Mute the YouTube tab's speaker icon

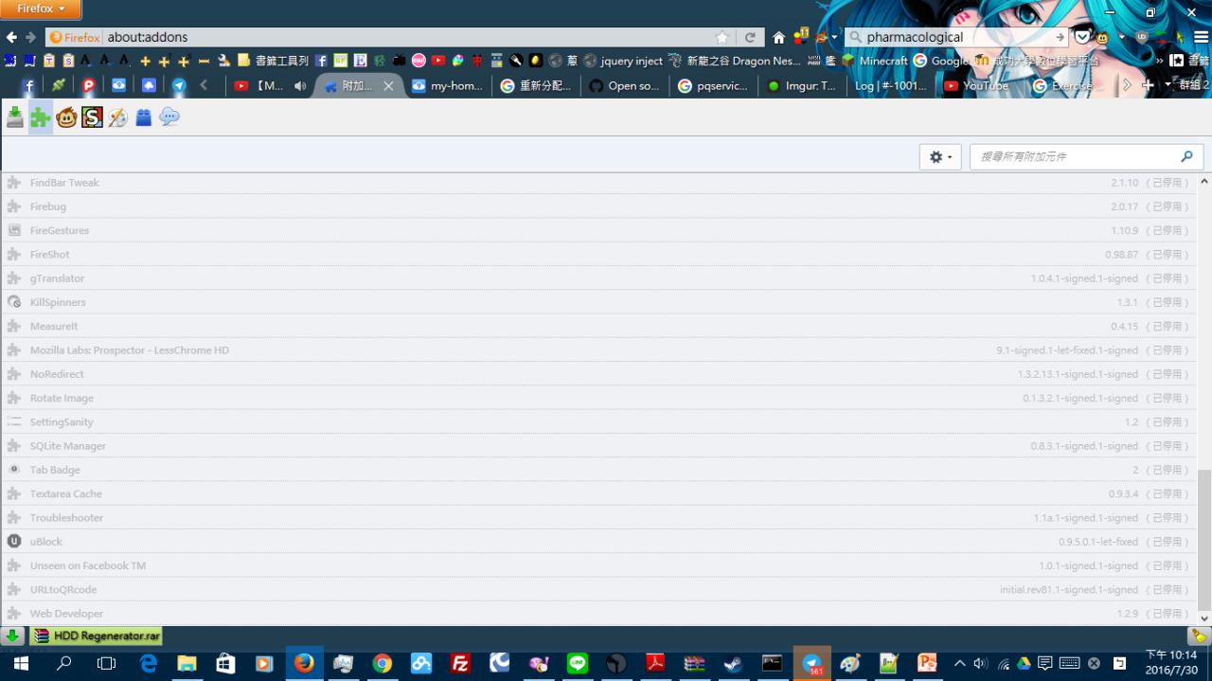tap(300, 85)
